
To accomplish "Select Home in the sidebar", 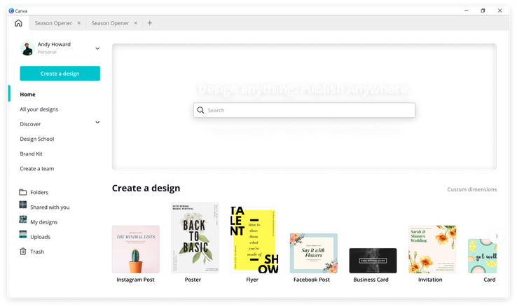I will click(28, 95).
